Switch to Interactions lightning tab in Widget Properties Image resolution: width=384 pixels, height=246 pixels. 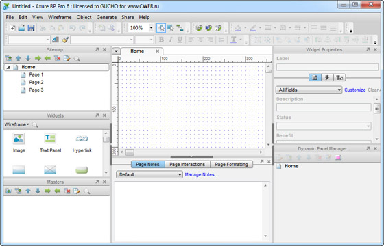point(327,78)
